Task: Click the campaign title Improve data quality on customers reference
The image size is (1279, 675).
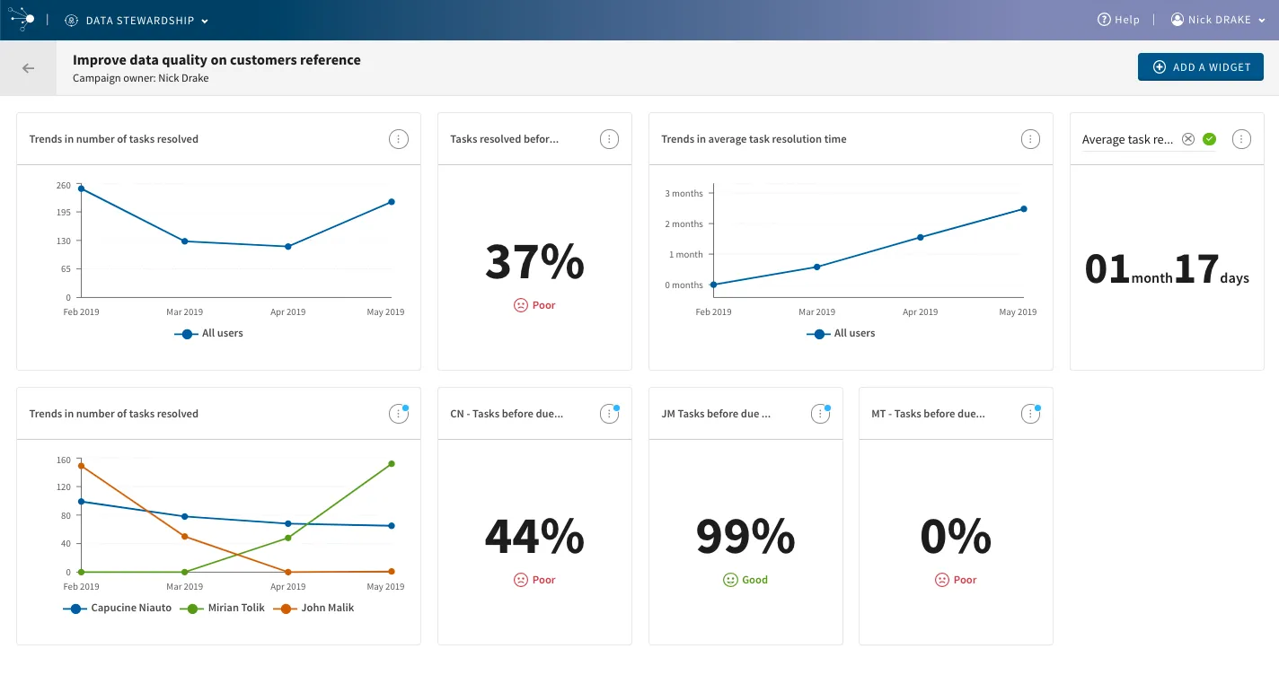Action: point(216,60)
